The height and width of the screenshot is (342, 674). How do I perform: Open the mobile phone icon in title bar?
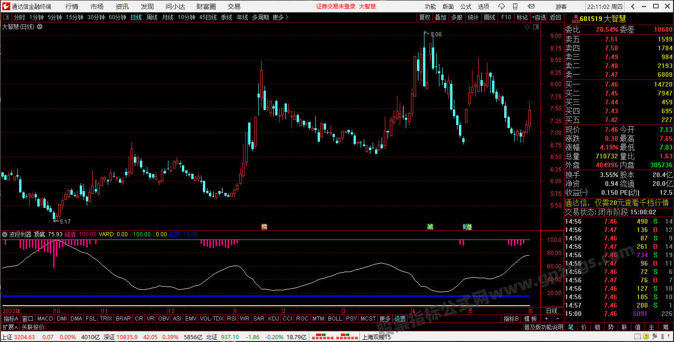[x=516, y=6]
